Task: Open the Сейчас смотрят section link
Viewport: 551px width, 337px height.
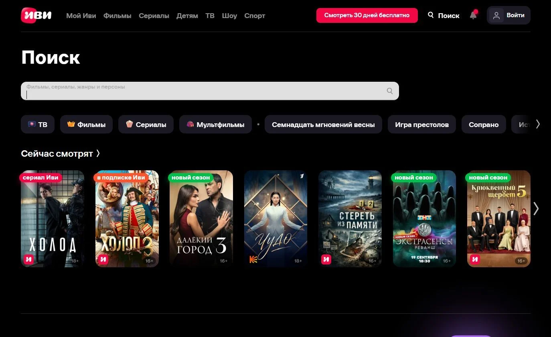Action: (x=61, y=153)
